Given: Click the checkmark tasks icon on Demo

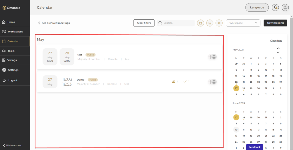Looking at the screenshot, I should coord(185,81).
